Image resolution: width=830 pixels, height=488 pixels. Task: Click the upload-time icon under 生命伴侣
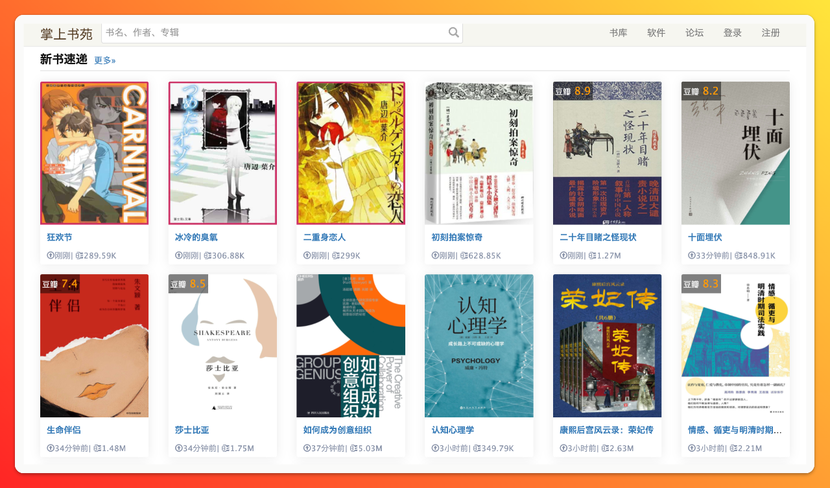50,448
